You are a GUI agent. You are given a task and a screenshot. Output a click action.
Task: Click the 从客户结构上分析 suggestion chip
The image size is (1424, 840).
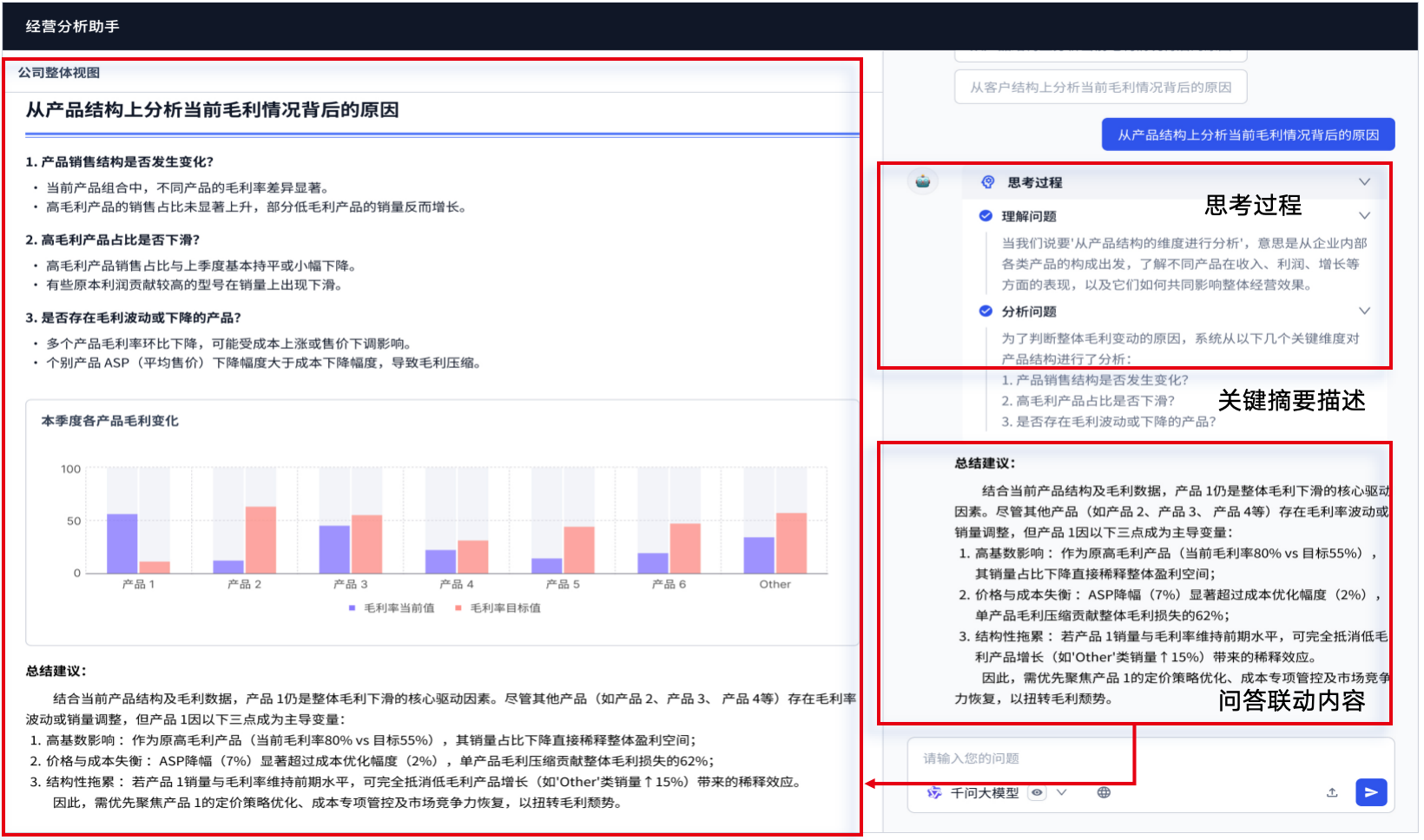[x=1100, y=87]
